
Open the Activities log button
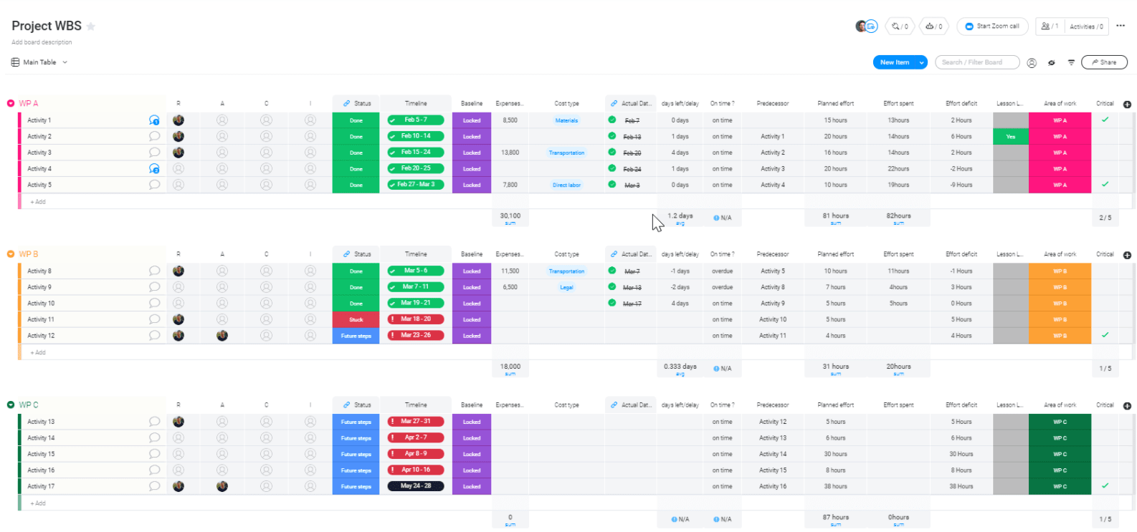(x=1087, y=26)
